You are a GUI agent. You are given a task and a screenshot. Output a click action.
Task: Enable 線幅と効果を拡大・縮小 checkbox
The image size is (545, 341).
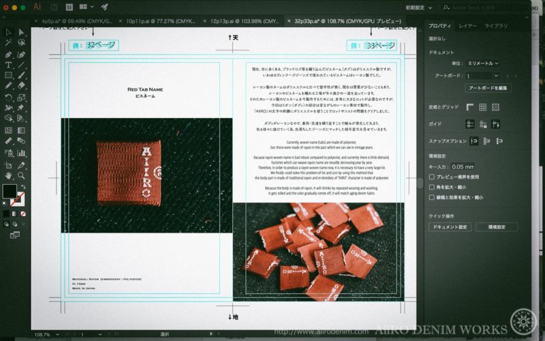432,197
